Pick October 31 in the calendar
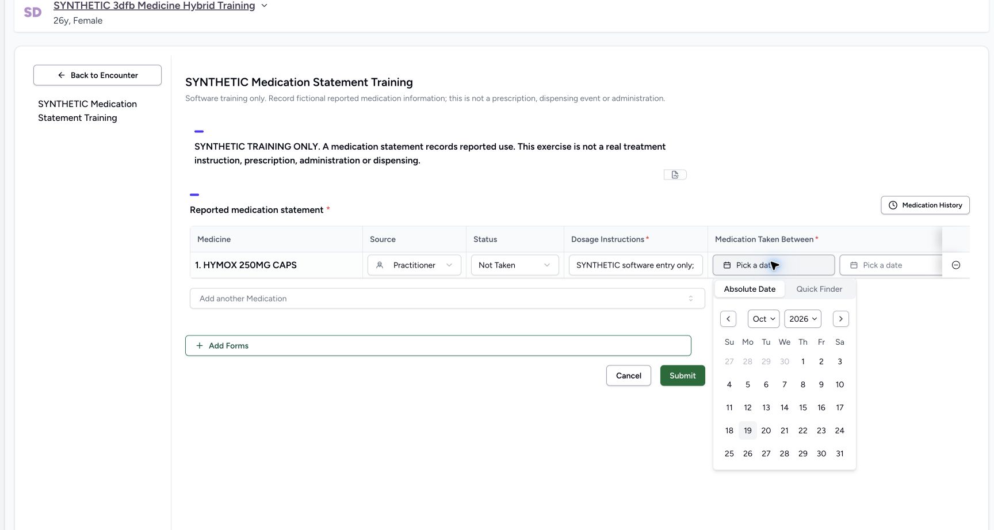Viewport: 994px width, 530px height. click(840, 453)
